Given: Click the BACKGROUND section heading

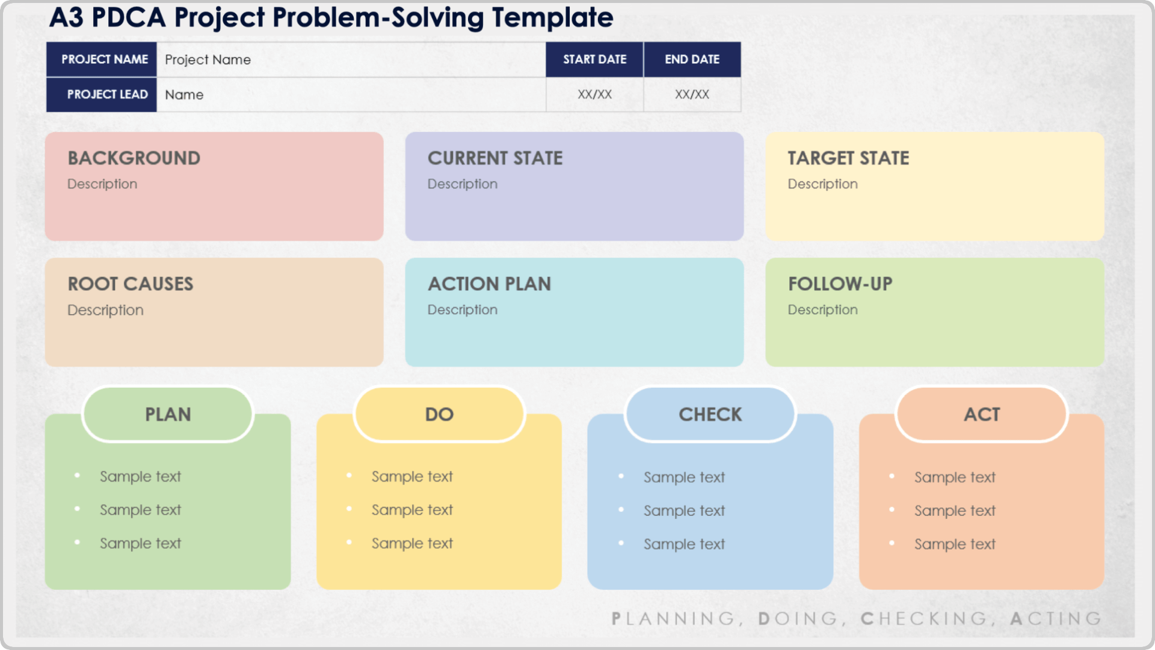Looking at the screenshot, I should coord(134,158).
